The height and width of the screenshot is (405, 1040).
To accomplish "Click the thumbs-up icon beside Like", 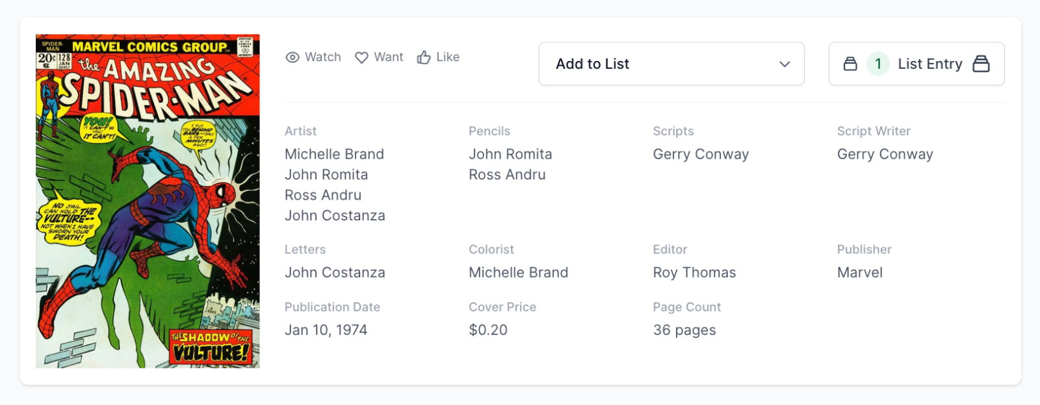I will [424, 57].
